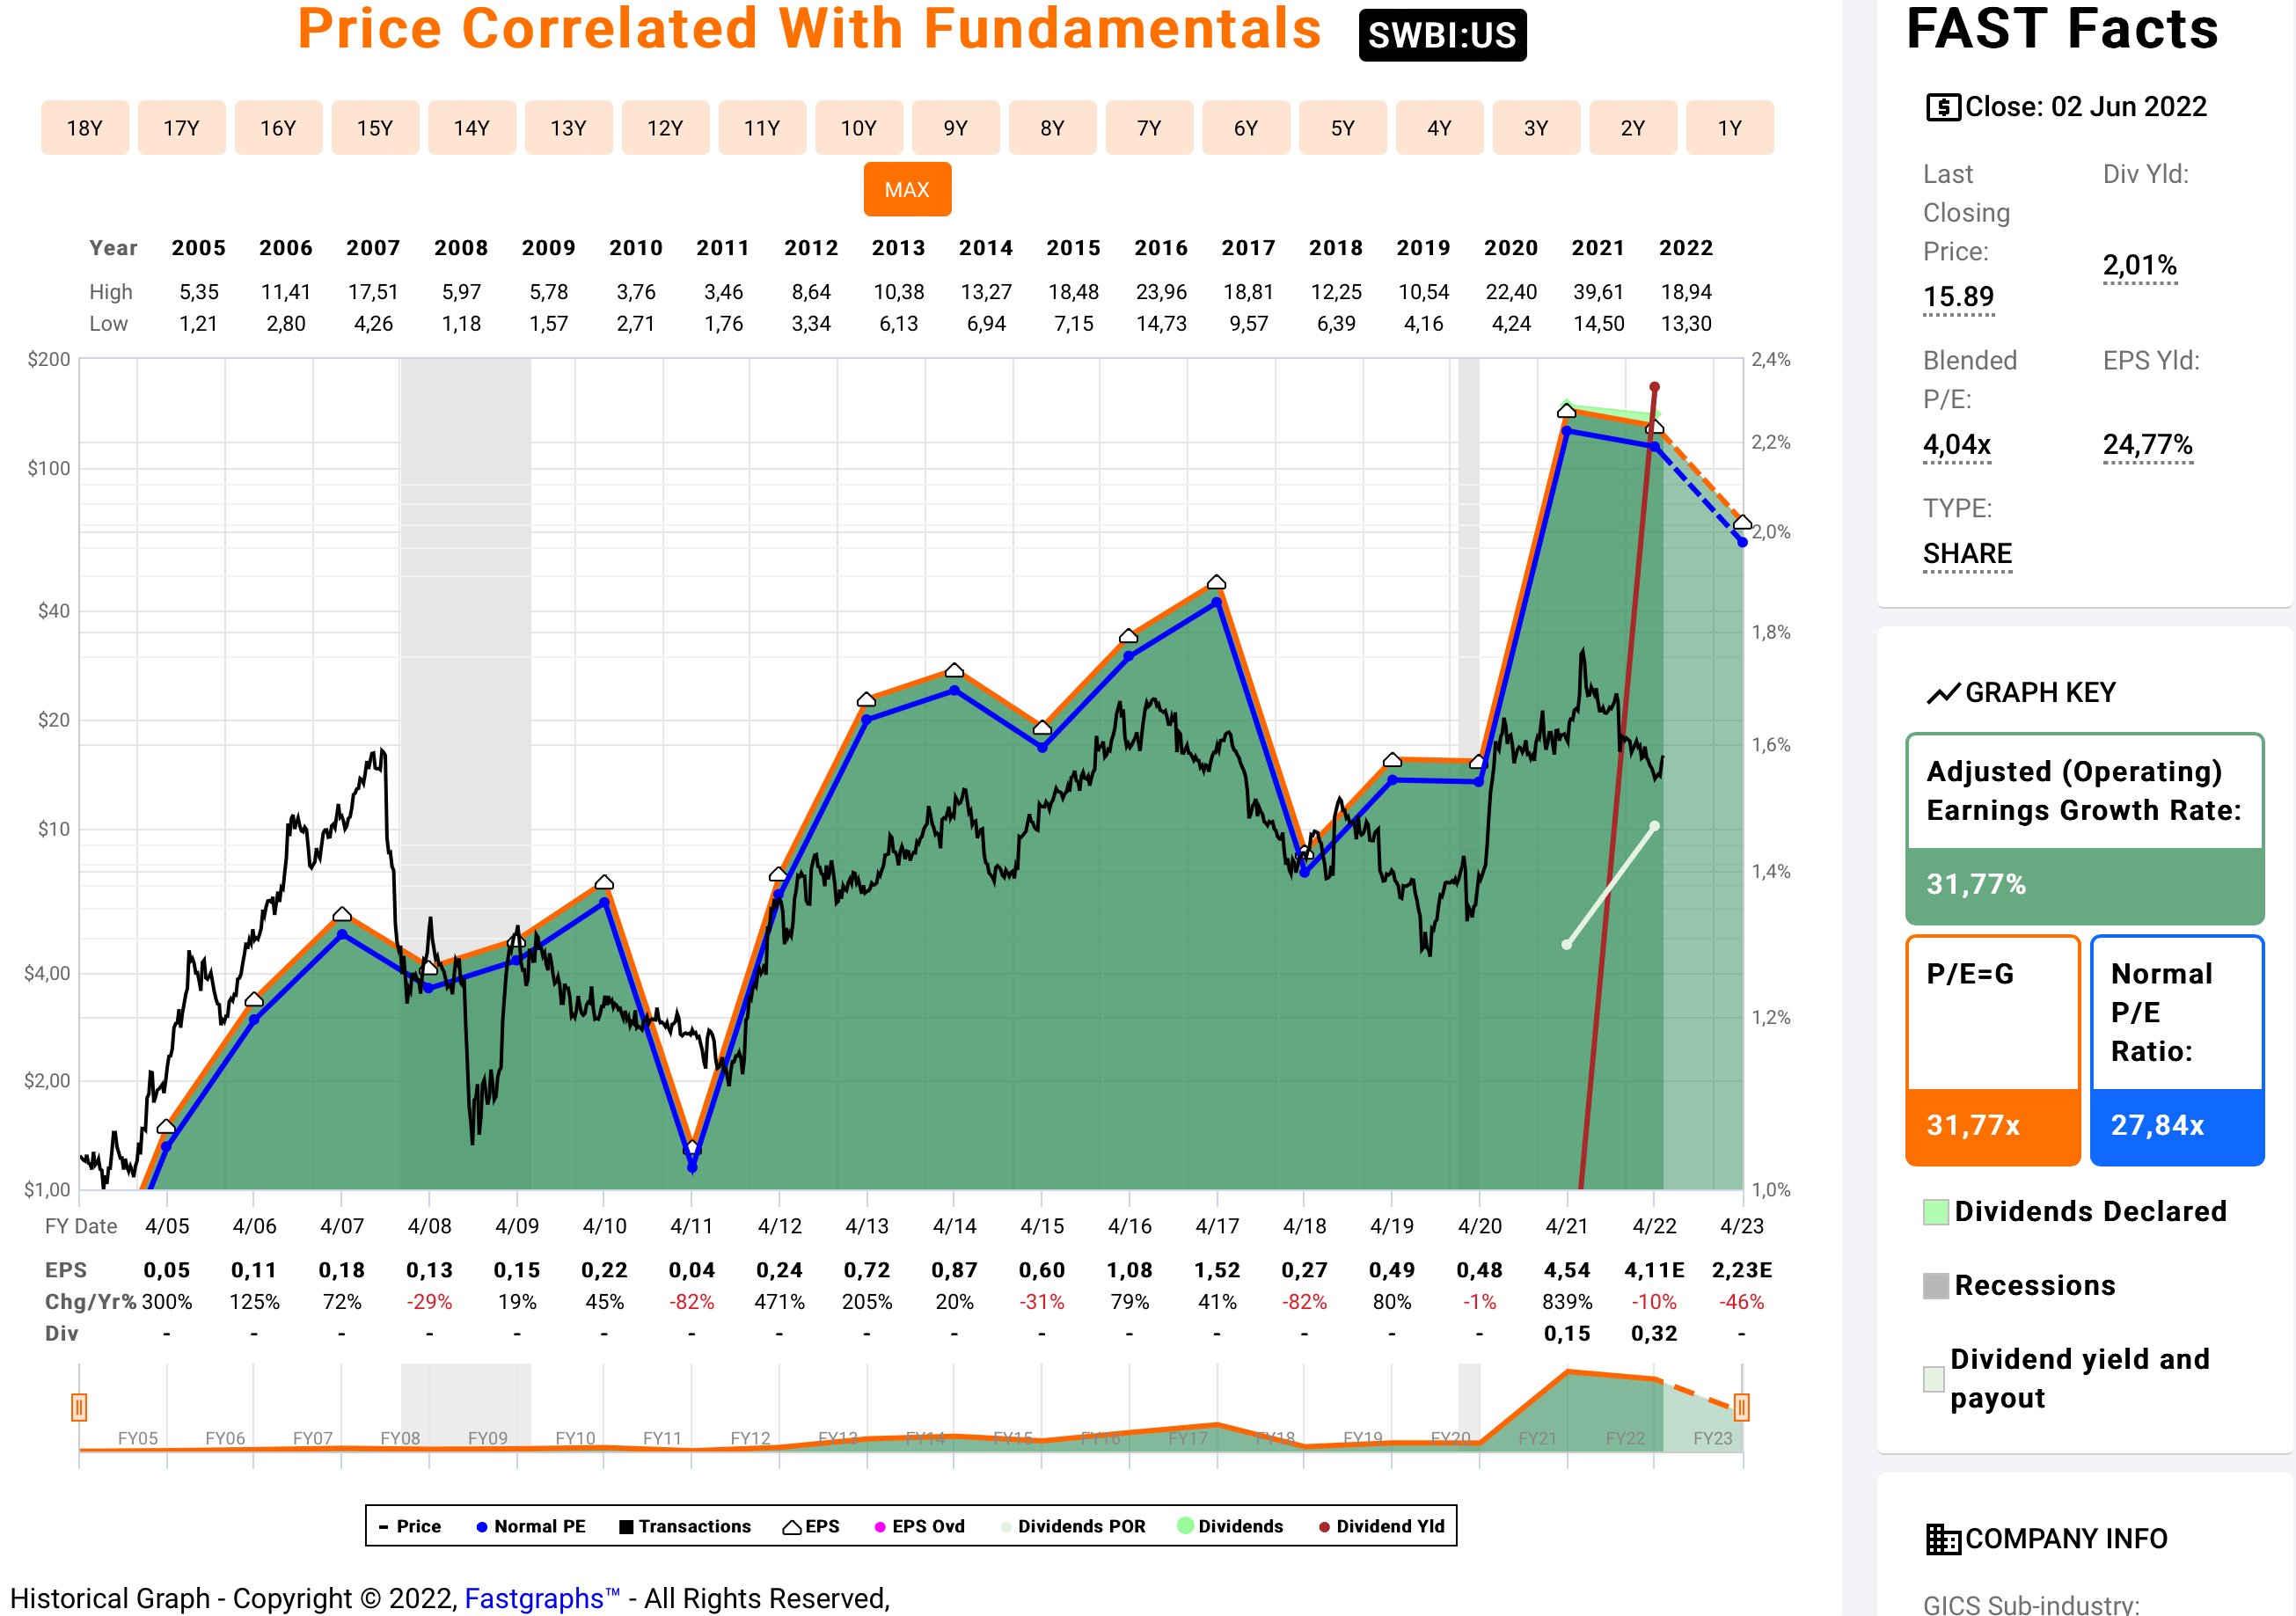Image resolution: width=2296 pixels, height=1616 pixels.
Task: Click the SWBI:US ticker badge
Action: point(1441,36)
